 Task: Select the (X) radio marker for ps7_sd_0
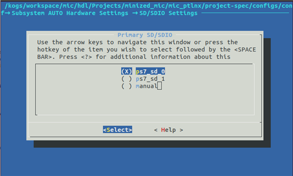[x=126, y=71]
